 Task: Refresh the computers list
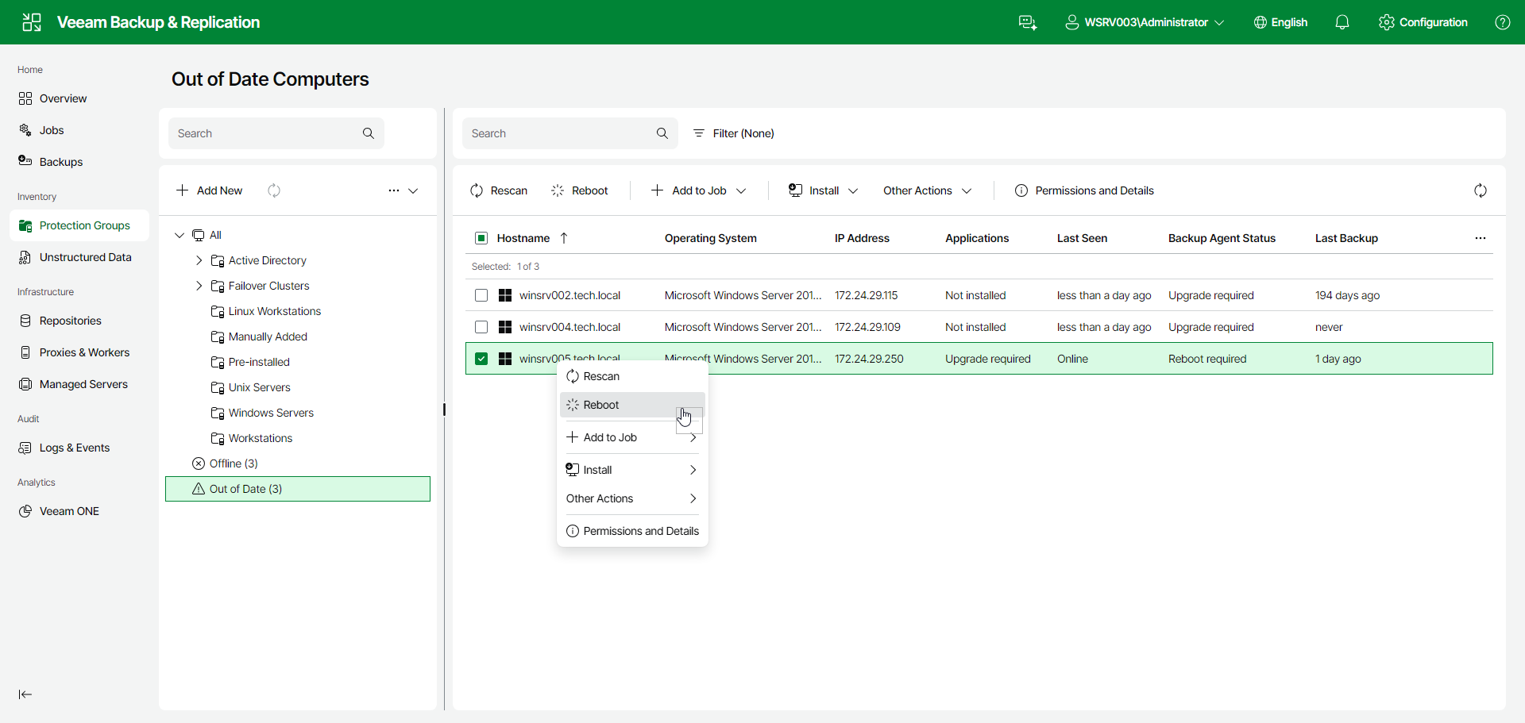(1481, 190)
